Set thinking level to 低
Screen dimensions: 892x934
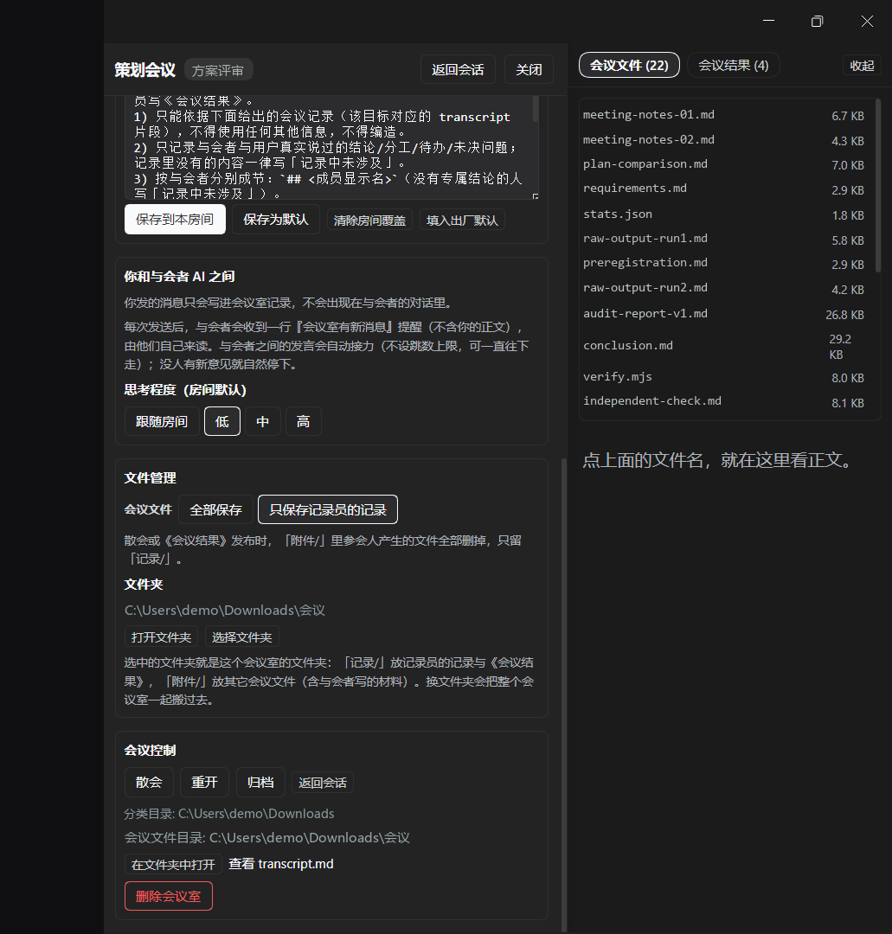click(222, 421)
